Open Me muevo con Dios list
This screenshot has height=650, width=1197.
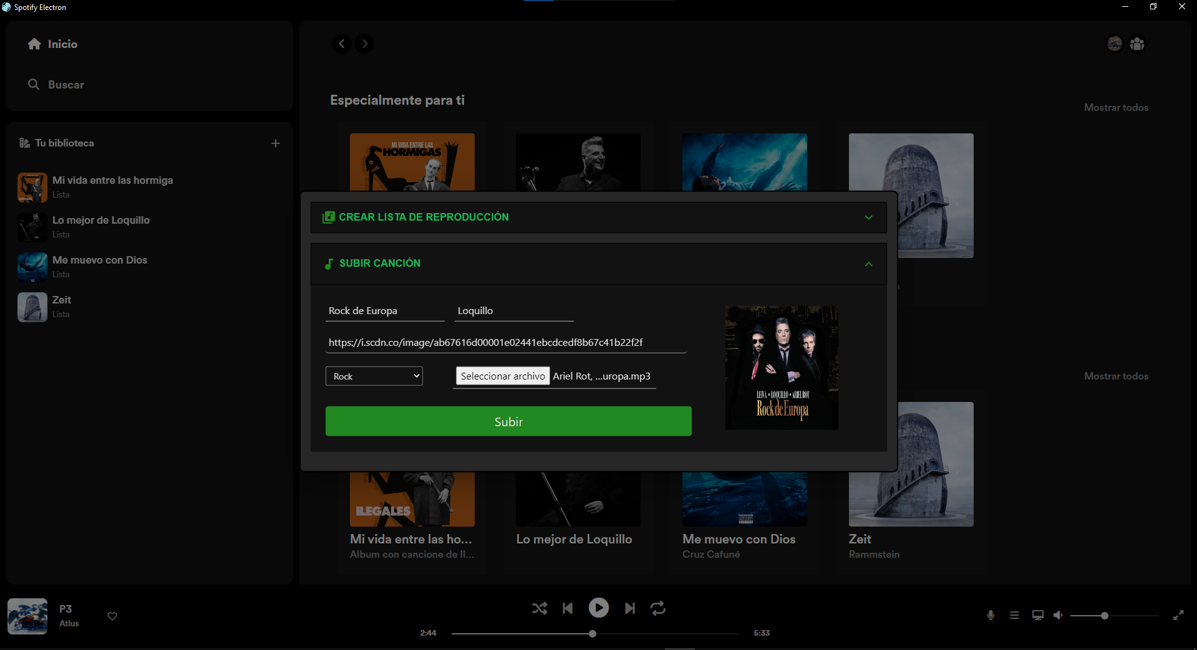[150, 267]
